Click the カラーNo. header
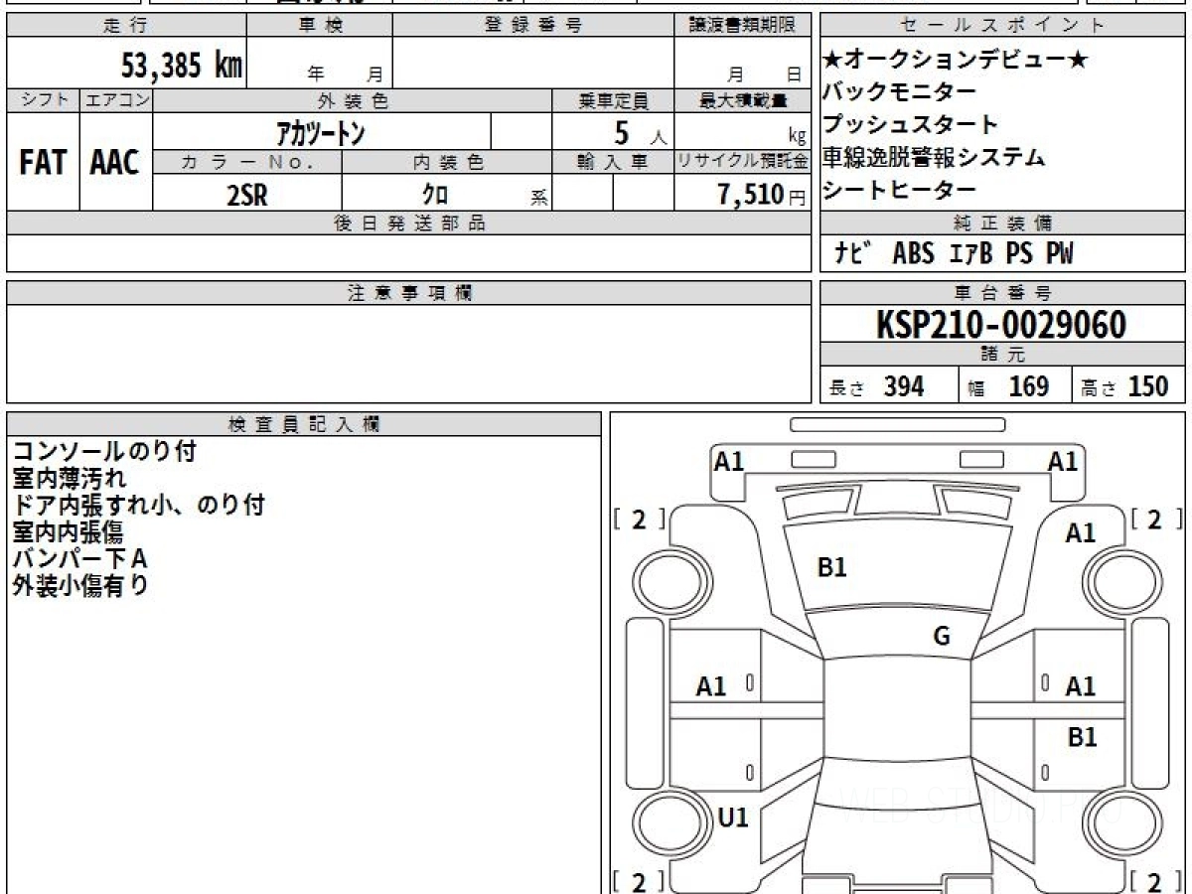 [x=247, y=162]
